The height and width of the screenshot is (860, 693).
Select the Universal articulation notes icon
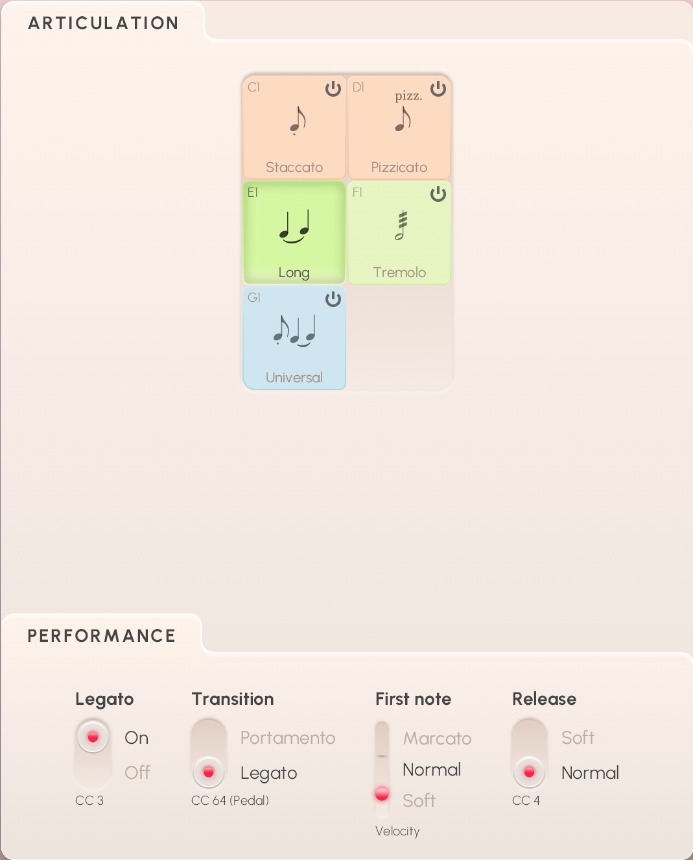pyautogui.click(x=295, y=330)
